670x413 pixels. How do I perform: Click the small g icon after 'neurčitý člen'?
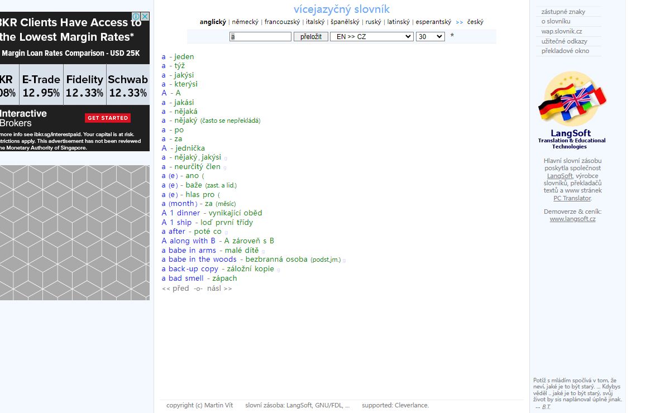224,167
